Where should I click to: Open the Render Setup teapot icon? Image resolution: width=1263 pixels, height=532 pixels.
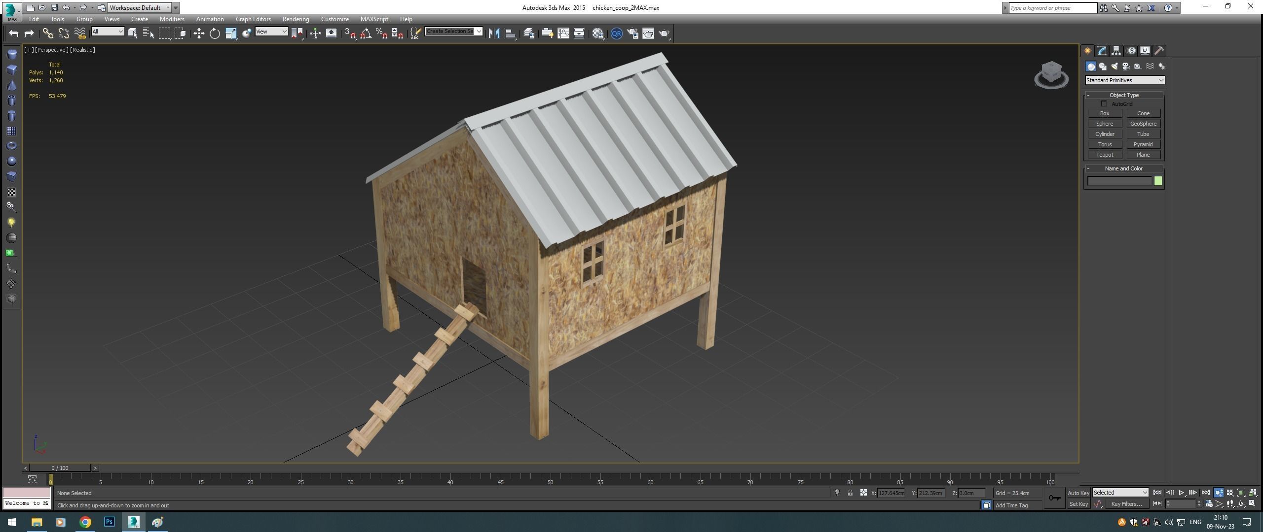click(632, 33)
